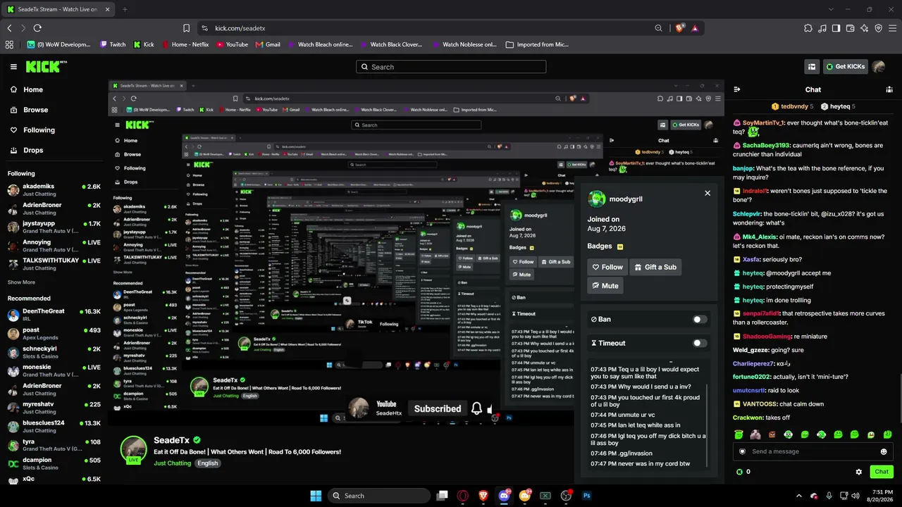The width and height of the screenshot is (902, 507).
Task: Reload the page in browser toolbar
Action: tap(37, 28)
